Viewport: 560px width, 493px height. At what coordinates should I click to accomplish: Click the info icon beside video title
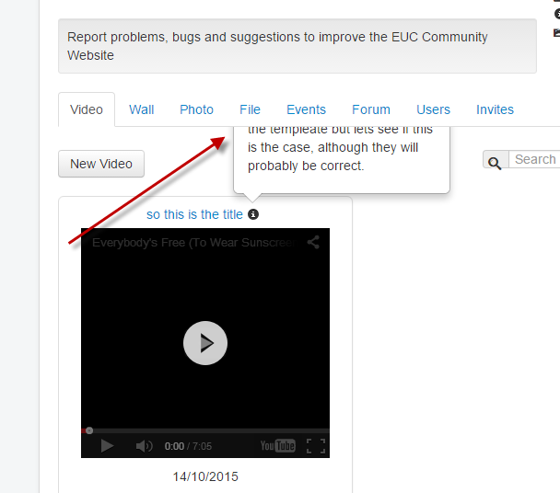[253, 214]
